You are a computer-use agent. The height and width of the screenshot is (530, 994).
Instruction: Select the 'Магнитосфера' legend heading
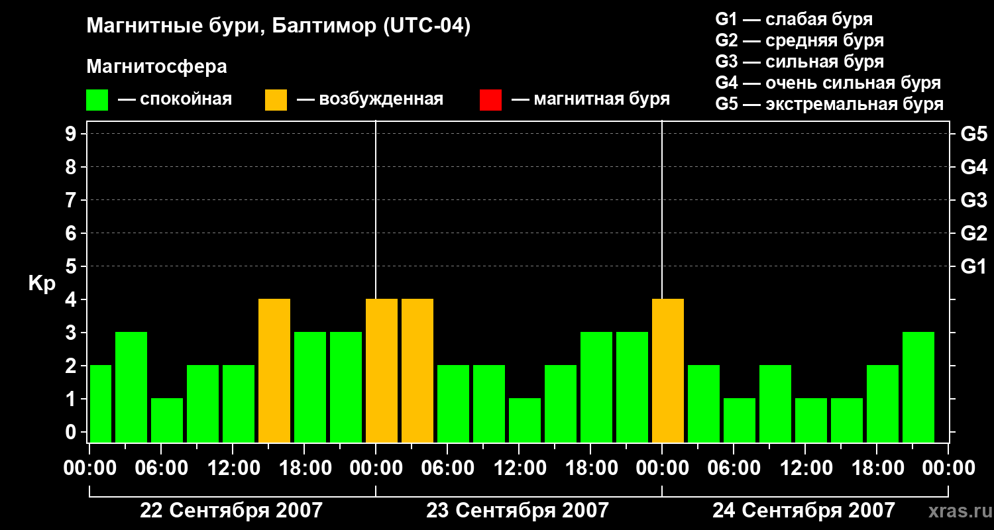pos(157,67)
